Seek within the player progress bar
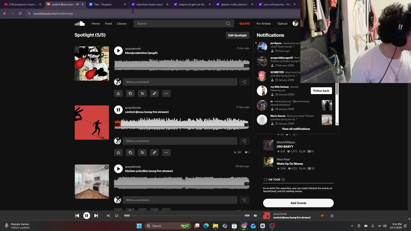The width and height of the screenshot is (411, 231). tap(188, 216)
